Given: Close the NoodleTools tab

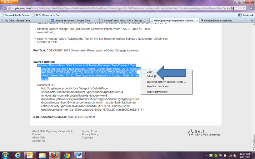Looking at the screenshot, I should point(147,21).
